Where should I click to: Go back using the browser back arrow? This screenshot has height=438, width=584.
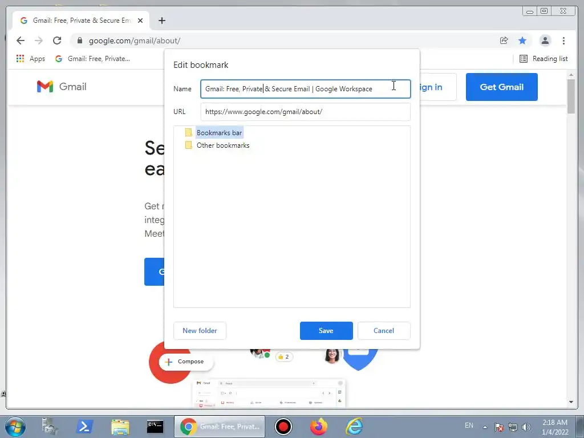point(21,40)
